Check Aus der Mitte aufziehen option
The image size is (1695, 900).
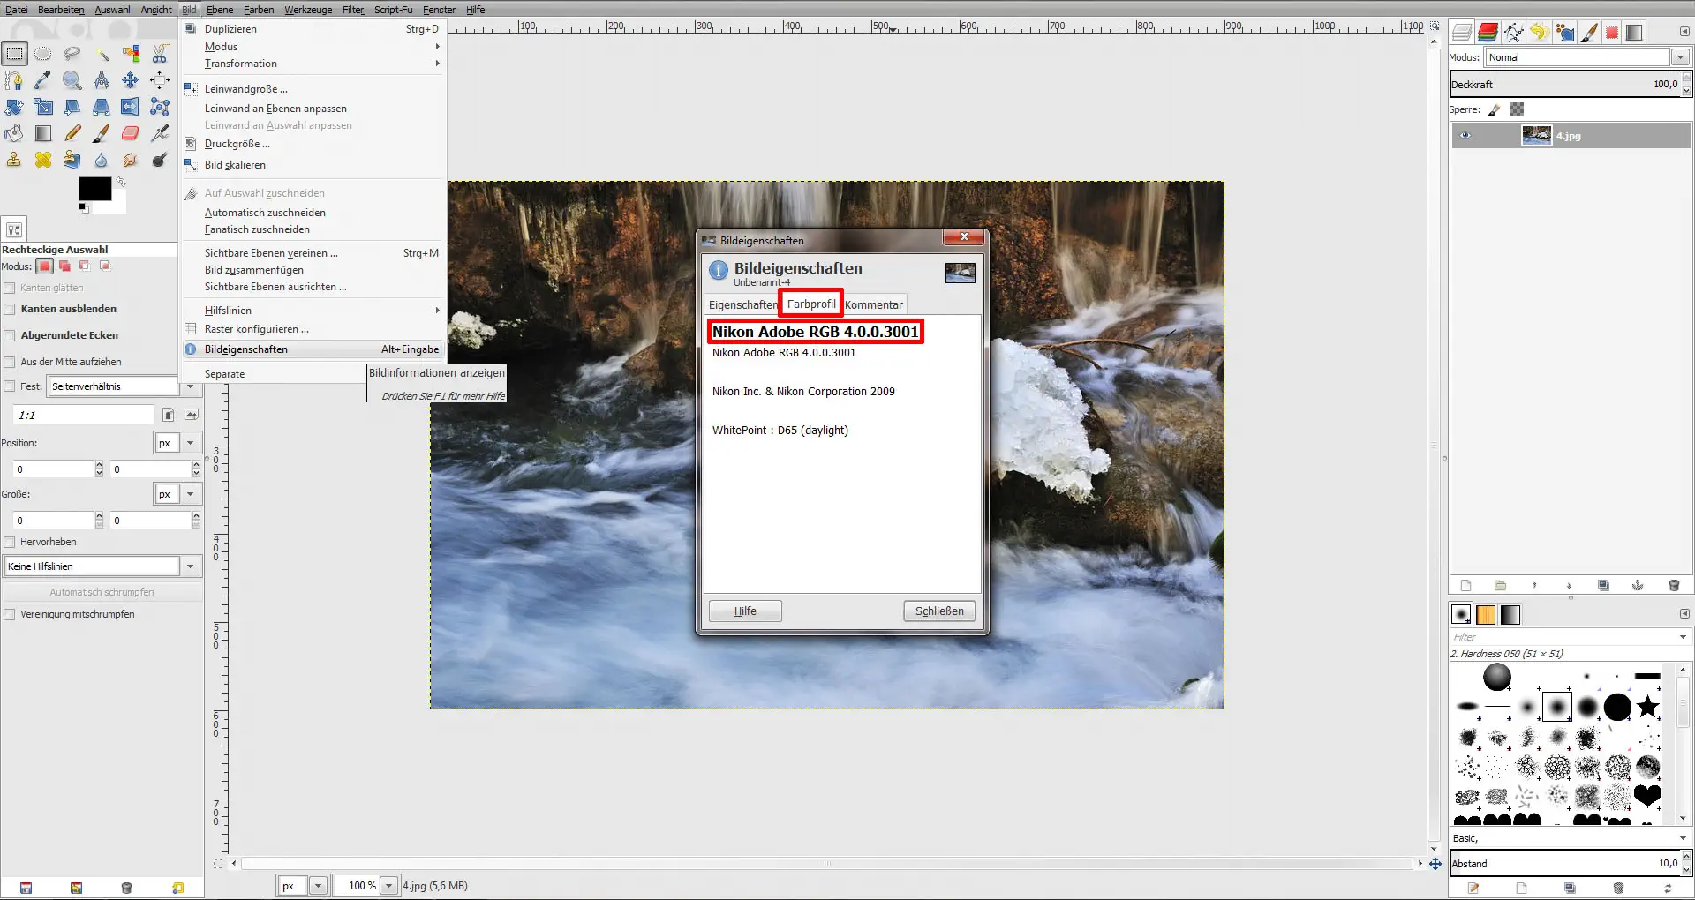pyautogui.click(x=9, y=362)
